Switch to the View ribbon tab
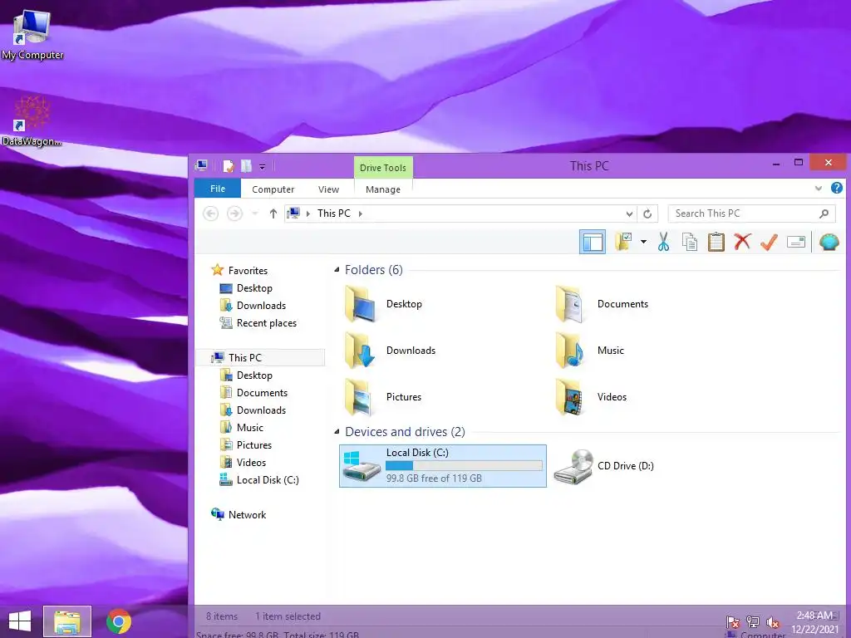 [328, 189]
